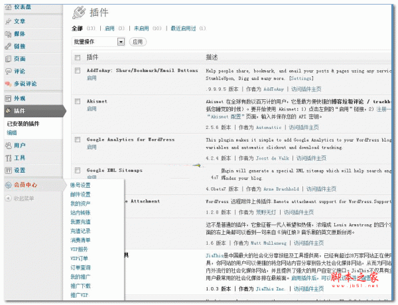Viewport: 398px width, 305px height.
Task: Click the Duoshuo icon beside 多说评论
Action: [9, 84]
